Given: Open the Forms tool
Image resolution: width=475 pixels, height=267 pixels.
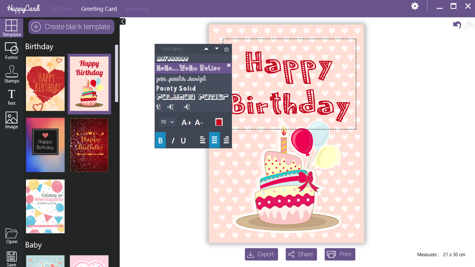Looking at the screenshot, I should click(12, 51).
